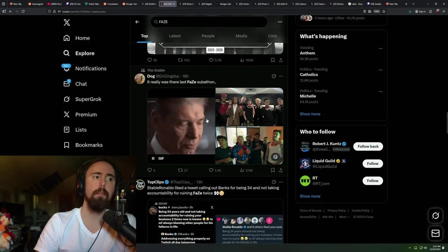Share Dog's post
This screenshot has height=252, width=448.
(281, 170)
